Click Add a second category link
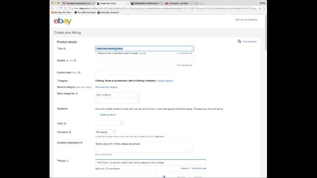317x178 pixels. coord(106,87)
